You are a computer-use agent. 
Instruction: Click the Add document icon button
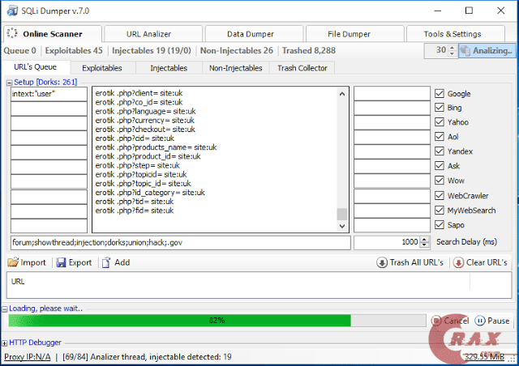tap(116, 262)
